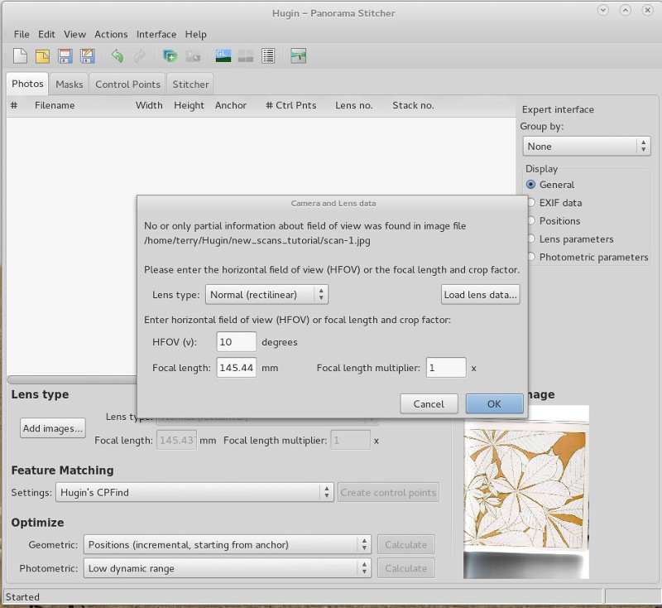Image resolution: width=662 pixels, height=608 pixels.
Task: Click the # Ctrl Pnts column header
Action: (291, 105)
